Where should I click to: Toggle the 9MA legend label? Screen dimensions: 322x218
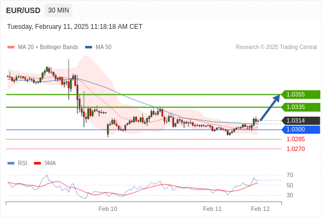50,163
